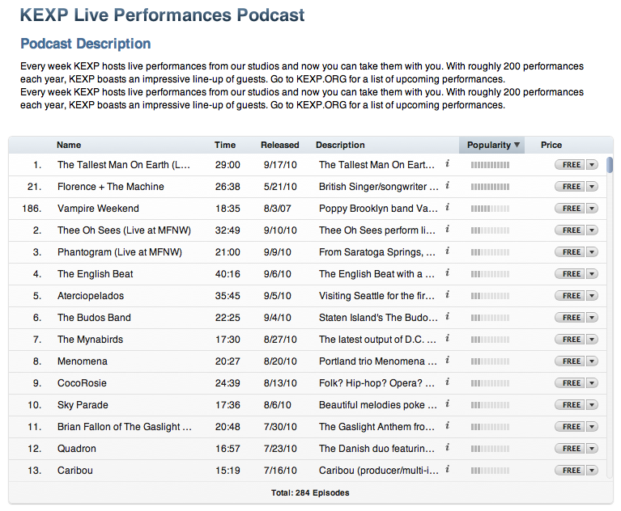Viewport: 621px width, 511px height.
Task: Select the Quadron episode name
Action: pos(76,449)
